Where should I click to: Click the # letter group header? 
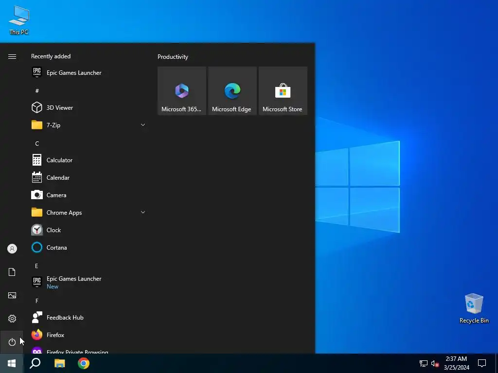(x=37, y=91)
